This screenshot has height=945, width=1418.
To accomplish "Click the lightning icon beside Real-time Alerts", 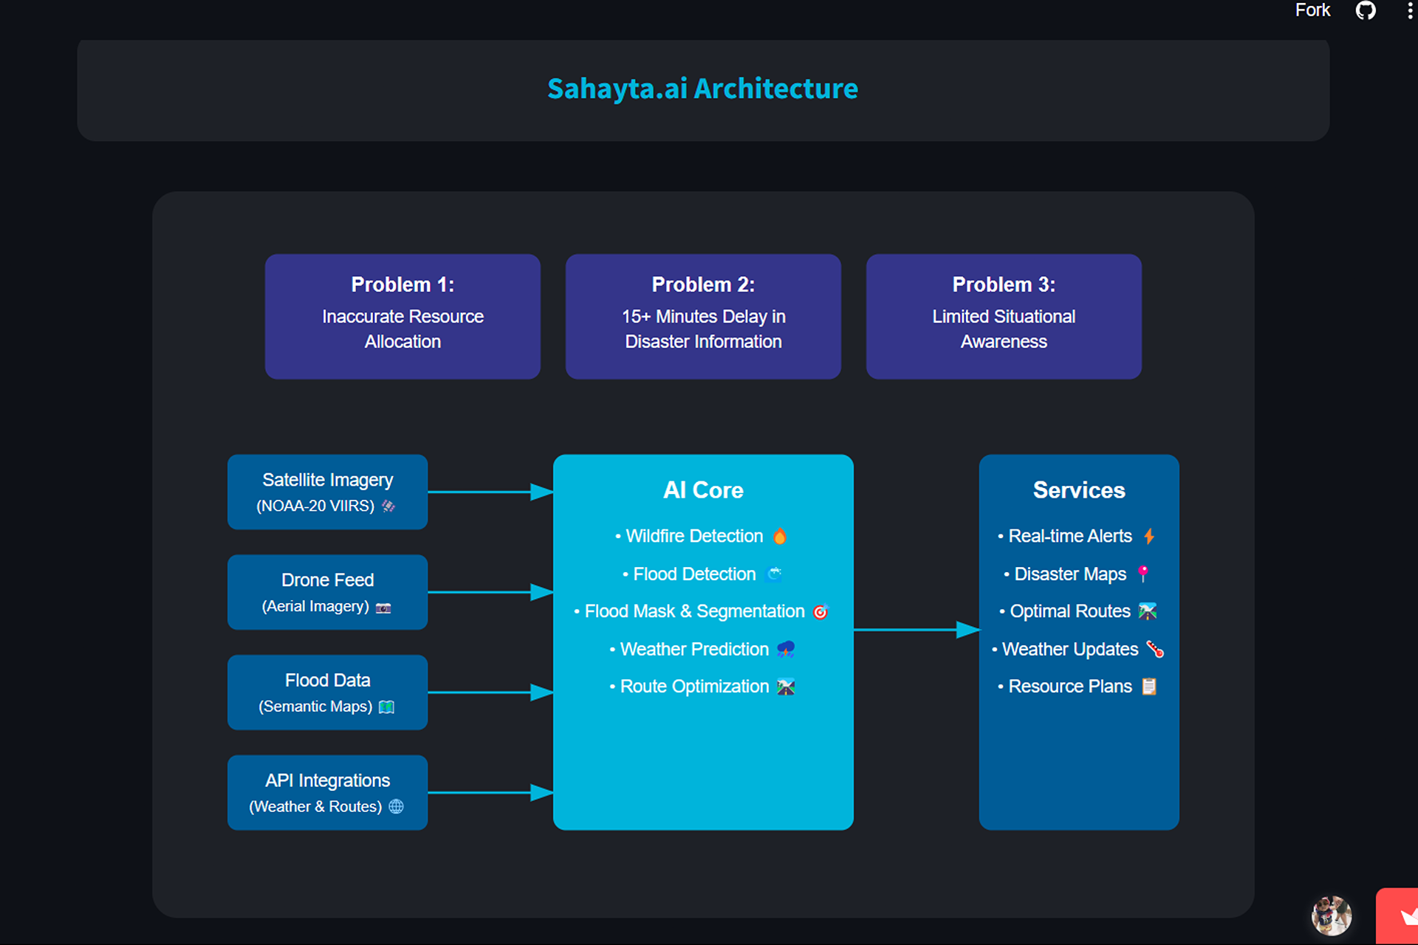I will click(1149, 536).
